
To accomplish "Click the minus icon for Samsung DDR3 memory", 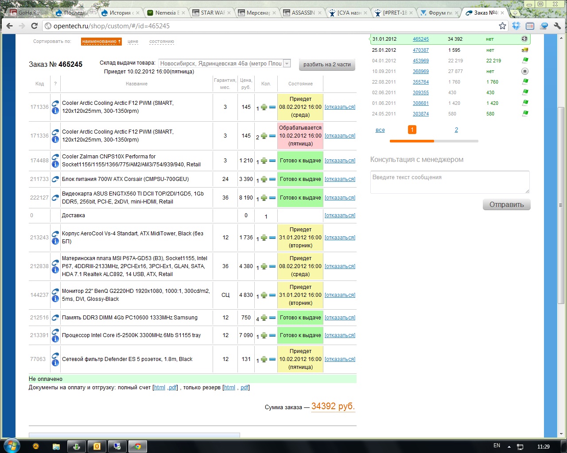I will 272,318.
